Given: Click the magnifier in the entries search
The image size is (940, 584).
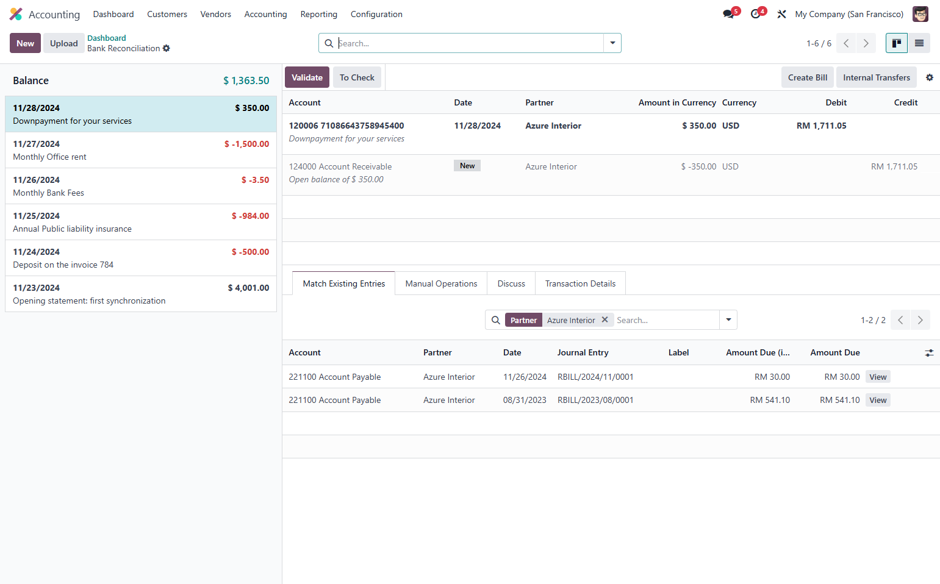Looking at the screenshot, I should [x=496, y=320].
